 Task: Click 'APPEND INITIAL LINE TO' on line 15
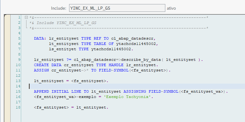click(61, 91)
